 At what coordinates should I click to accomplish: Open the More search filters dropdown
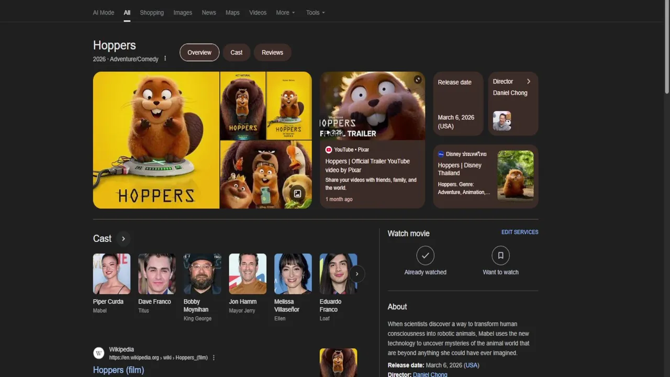[285, 13]
